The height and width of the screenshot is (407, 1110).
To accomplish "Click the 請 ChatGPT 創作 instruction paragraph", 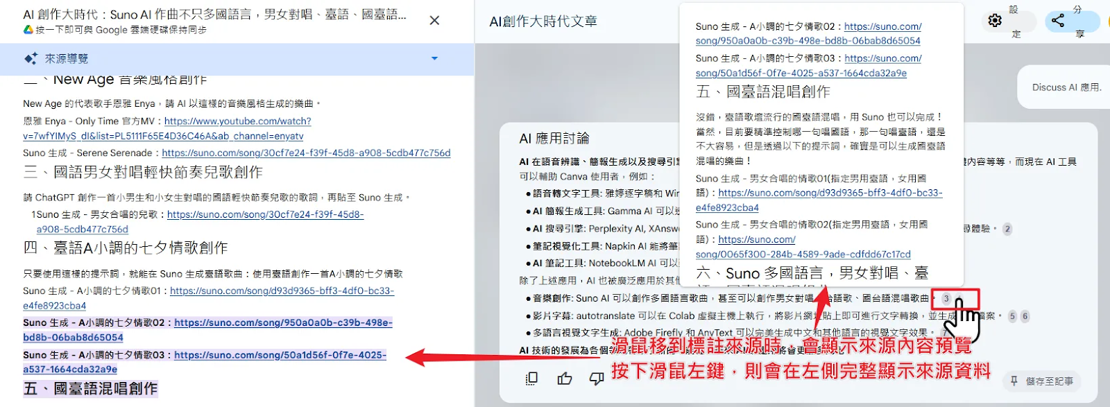I will 216,198.
